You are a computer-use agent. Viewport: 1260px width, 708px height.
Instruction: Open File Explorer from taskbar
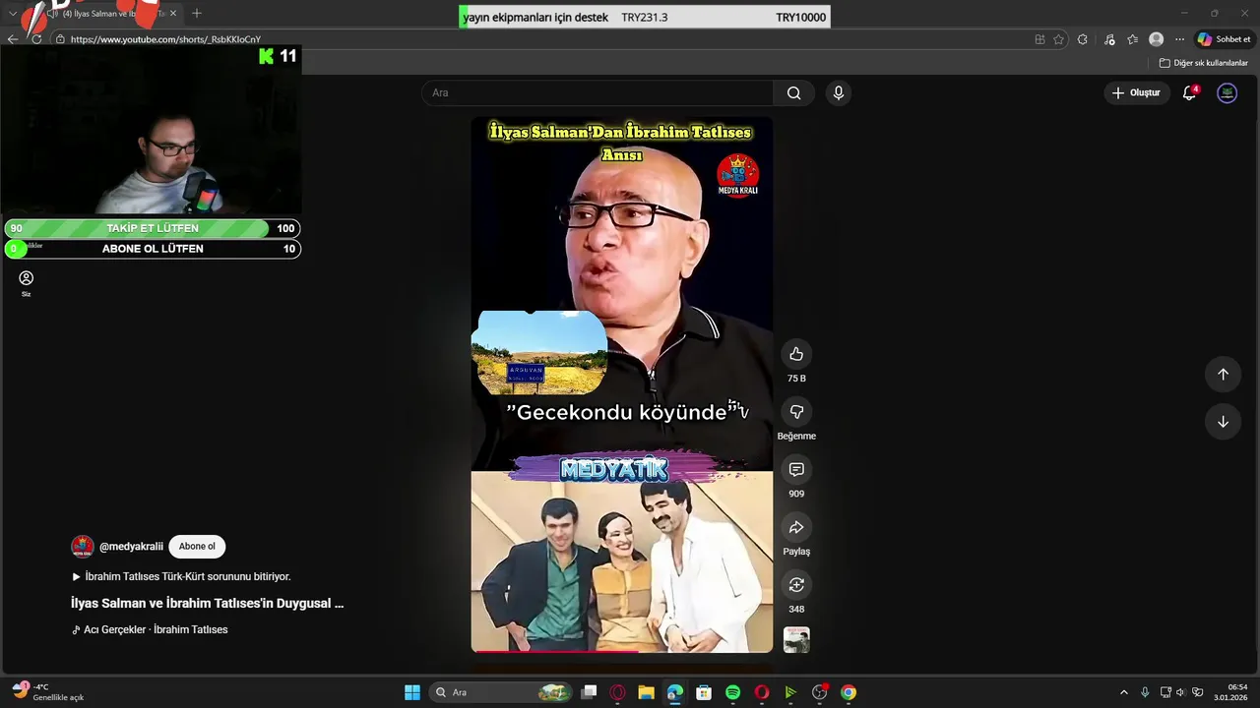[x=646, y=692]
